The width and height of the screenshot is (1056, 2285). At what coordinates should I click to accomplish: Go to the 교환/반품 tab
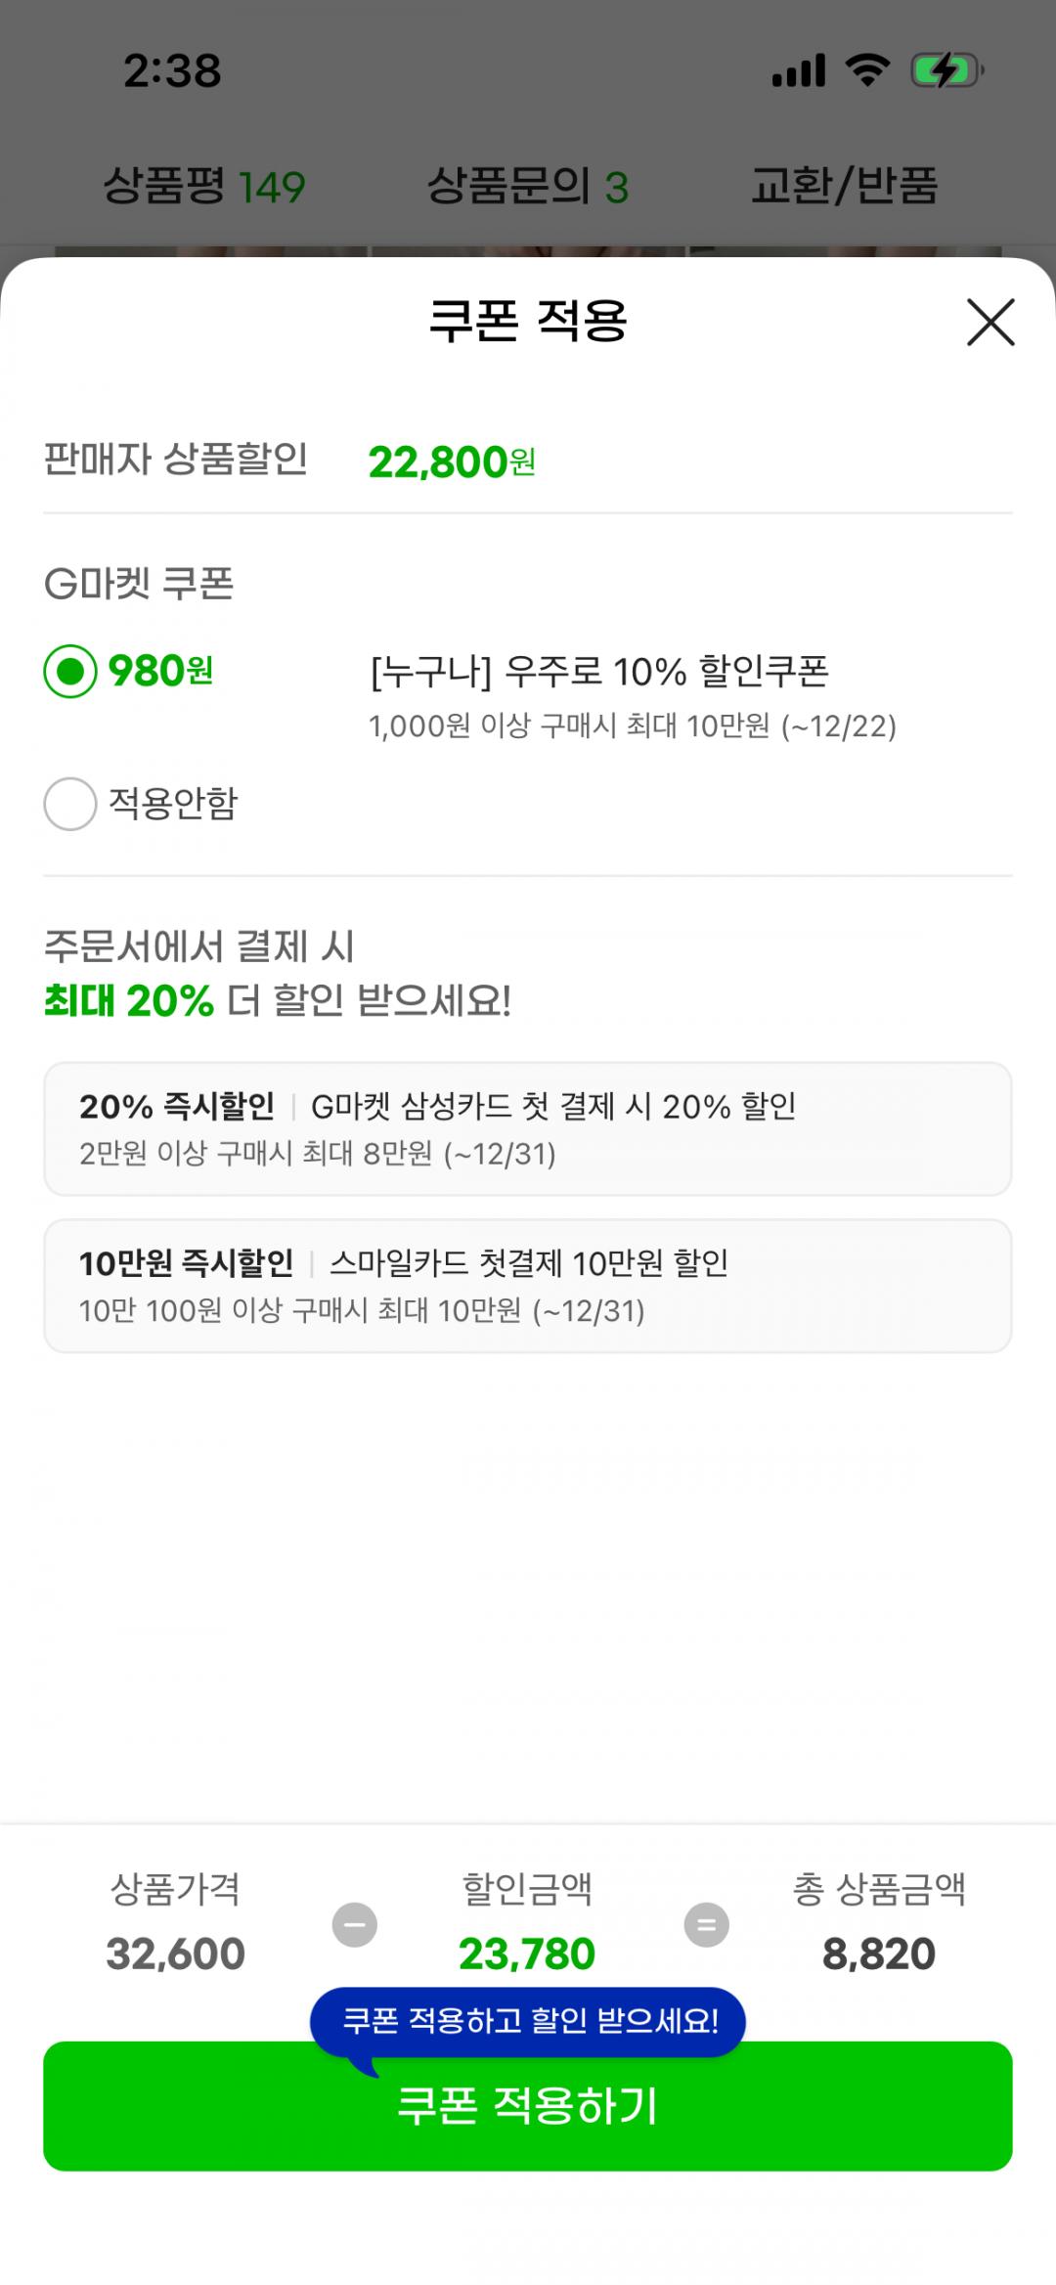pos(844,186)
